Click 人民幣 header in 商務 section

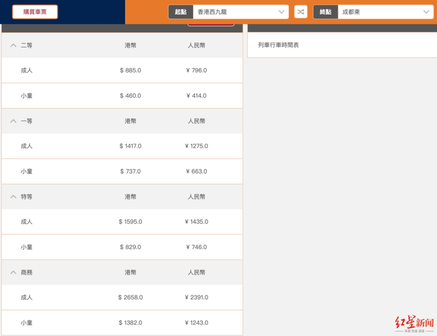point(196,272)
